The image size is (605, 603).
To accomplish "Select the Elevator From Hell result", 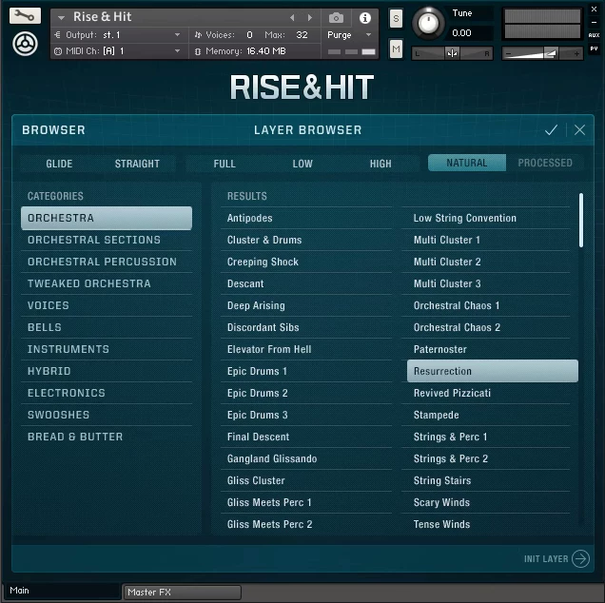I will coord(306,350).
